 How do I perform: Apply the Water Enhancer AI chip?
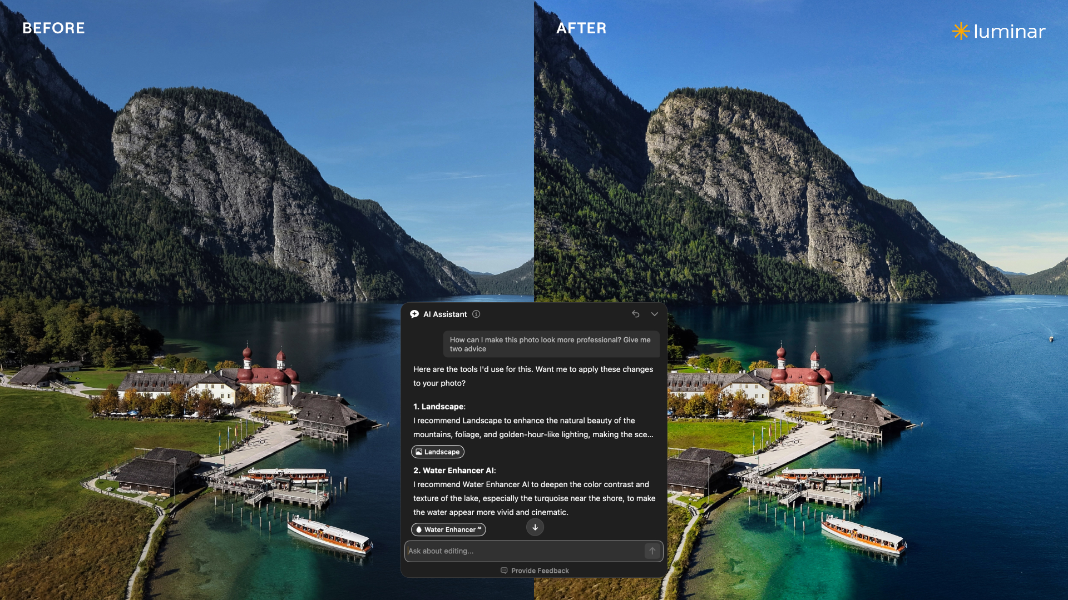[x=448, y=529]
